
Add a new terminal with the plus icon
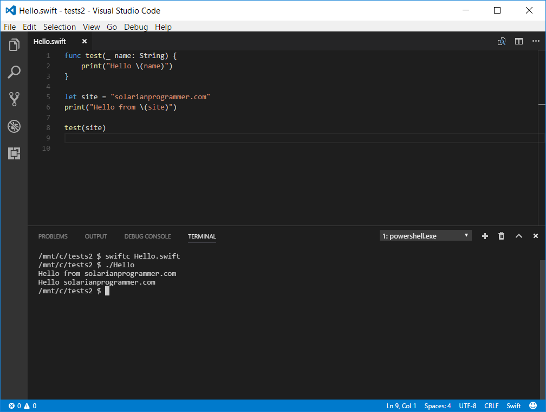[x=484, y=236]
